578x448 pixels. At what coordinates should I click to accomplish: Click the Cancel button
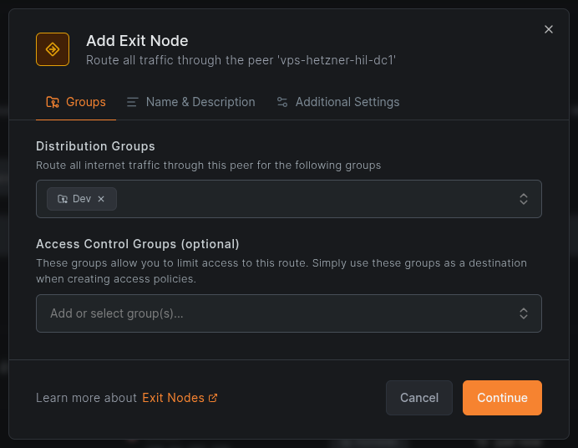pyautogui.click(x=419, y=398)
